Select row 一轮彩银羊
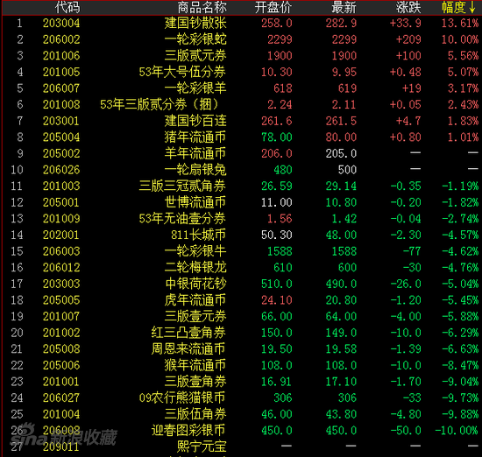This screenshot has width=482, height=457. pos(242,88)
